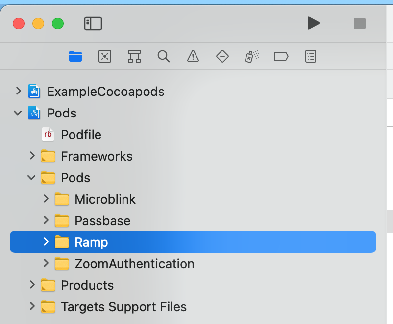The image size is (393, 324).
Task: Expand the ExampleCocoapods project
Action: click(x=18, y=91)
